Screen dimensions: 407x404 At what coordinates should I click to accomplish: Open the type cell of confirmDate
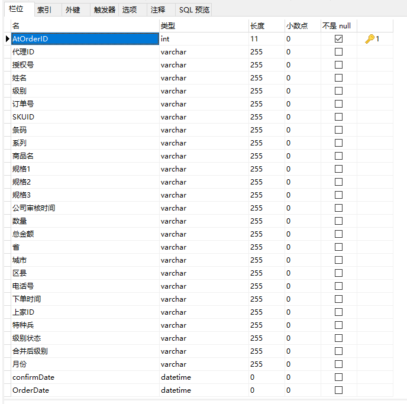tap(204, 377)
